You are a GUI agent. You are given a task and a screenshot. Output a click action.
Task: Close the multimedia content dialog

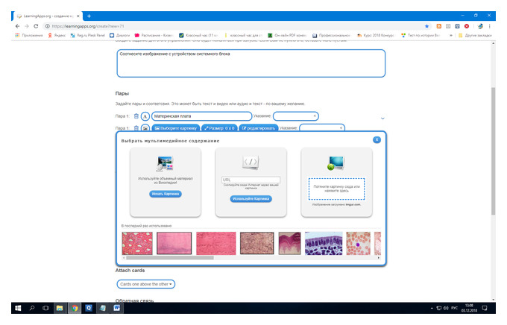[377, 139]
